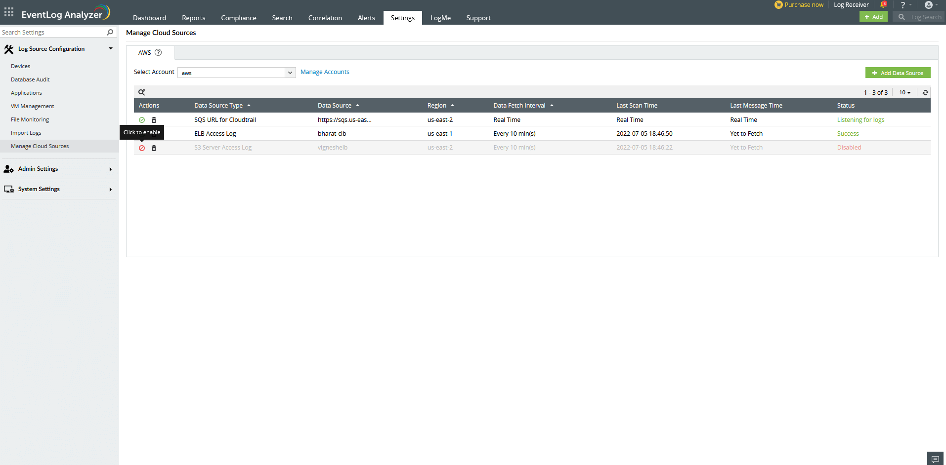Click the Manage Accounts link
This screenshot has width=946, height=465.
coord(325,72)
